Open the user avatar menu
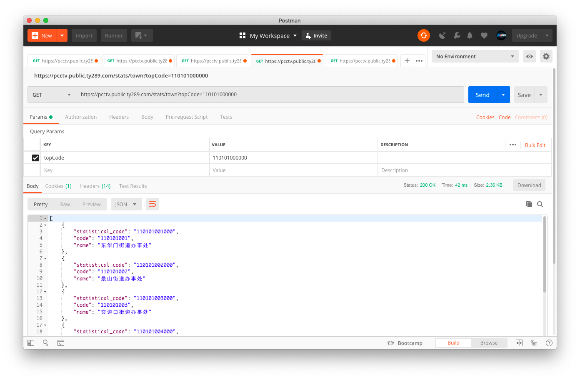This screenshot has width=580, height=380. click(501, 35)
